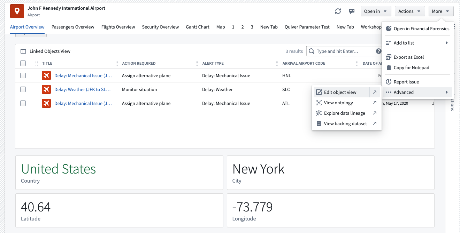460x233 pixels.
Task: Click the drag handle next to the Title column
Action: (37, 63)
